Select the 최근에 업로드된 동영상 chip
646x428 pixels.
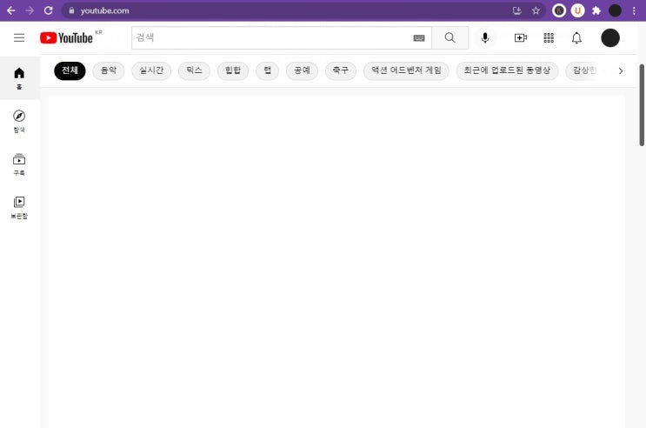(507, 71)
